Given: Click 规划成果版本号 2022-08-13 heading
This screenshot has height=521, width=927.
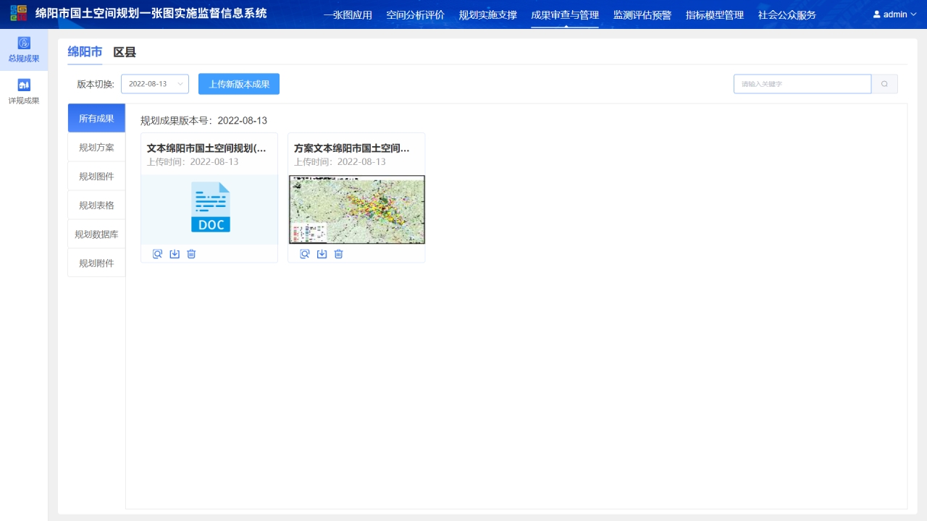Looking at the screenshot, I should click(x=204, y=121).
